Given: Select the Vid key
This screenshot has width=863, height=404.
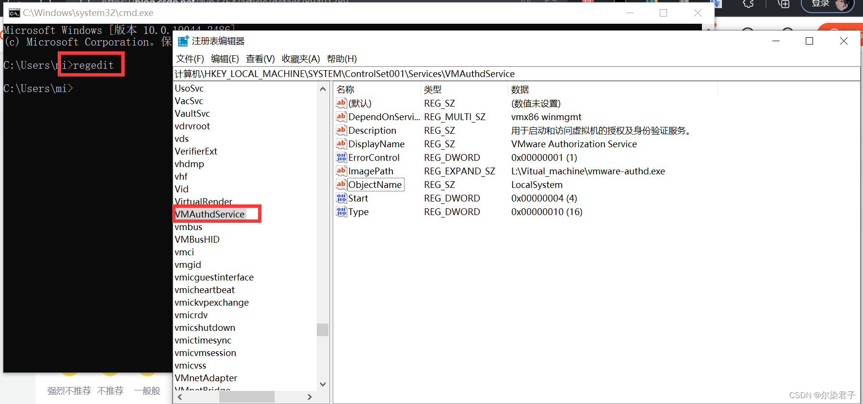Looking at the screenshot, I should tap(181, 189).
